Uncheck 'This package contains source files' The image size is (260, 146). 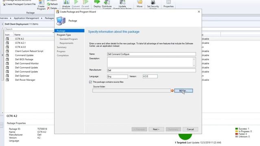[x=90, y=82]
